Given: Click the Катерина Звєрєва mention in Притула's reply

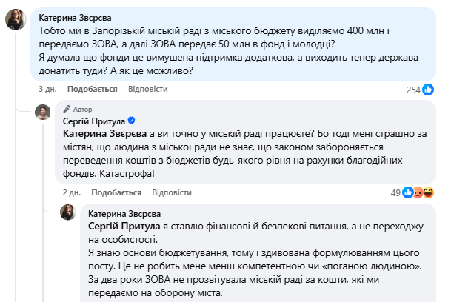Looking at the screenshot, I should [104, 134].
